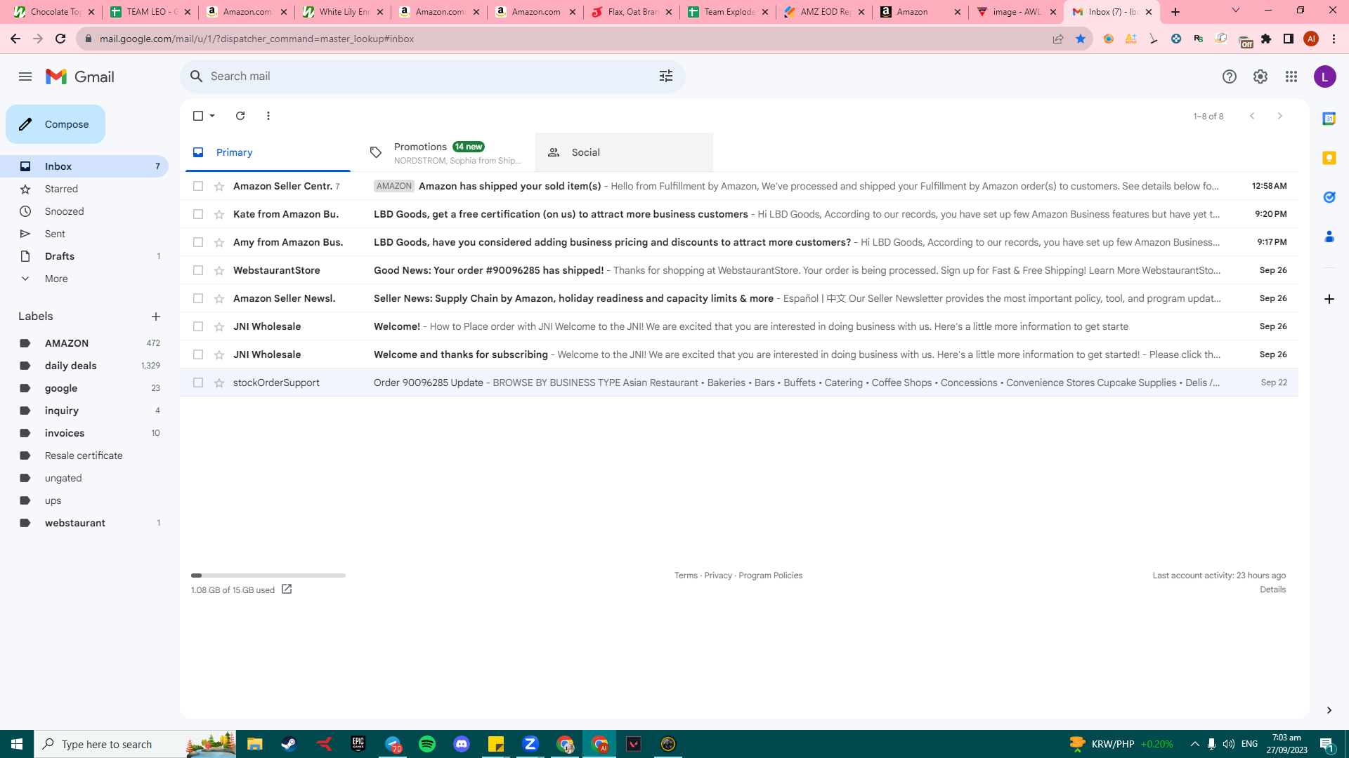Create a new label with plus icon
This screenshot has width=1349, height=758.
(x=156, y=317)
